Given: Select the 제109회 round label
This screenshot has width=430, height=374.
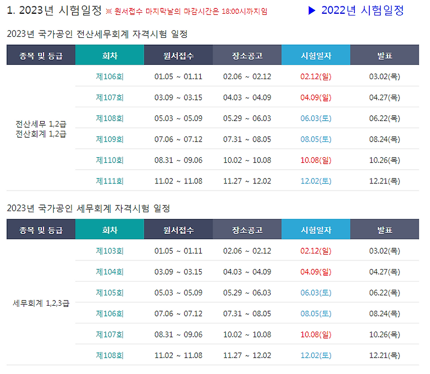Looking at the screenshot, I should coord(110,139).
